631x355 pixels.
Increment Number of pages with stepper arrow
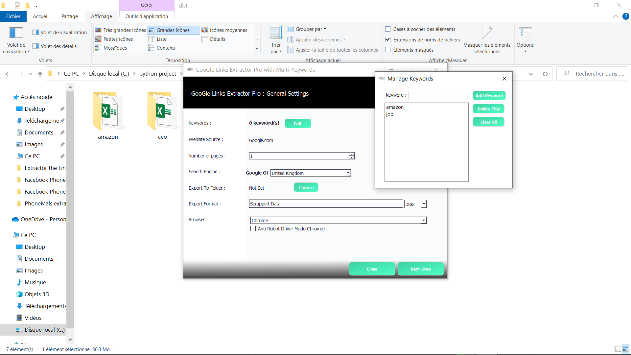[351, 154]
